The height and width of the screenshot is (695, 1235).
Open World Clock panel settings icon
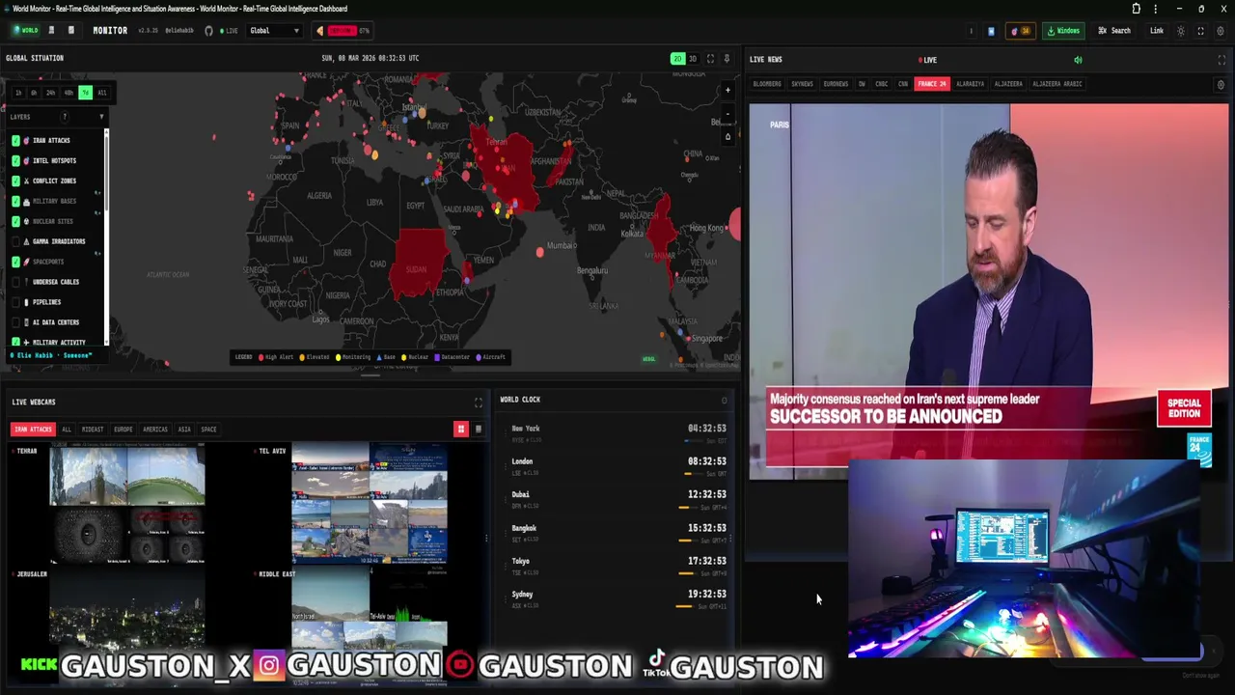click(x=724, y=400)
